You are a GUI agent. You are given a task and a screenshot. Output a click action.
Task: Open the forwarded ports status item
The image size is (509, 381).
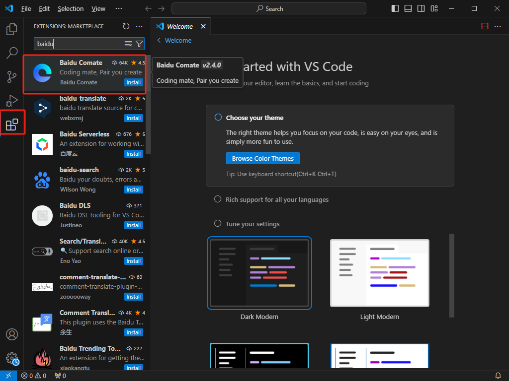pyautogui.click(x=60, y=376)
